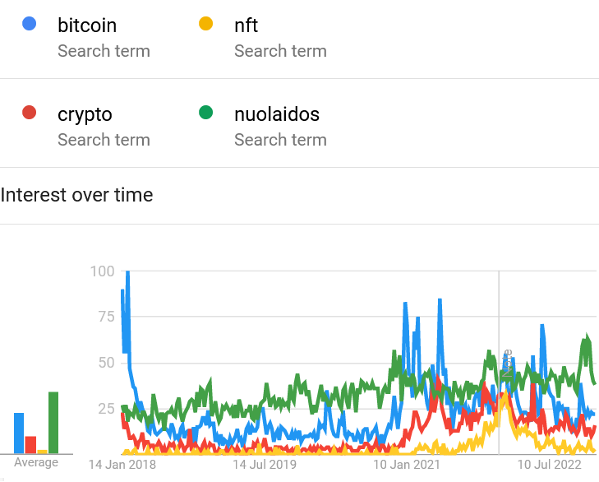The image size is (599, 482).
Task: Click the yellow nft average bar
Action: 42,452
